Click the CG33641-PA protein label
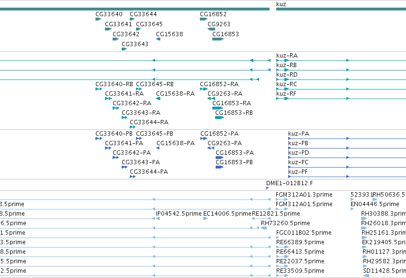Viewport: 406px width, 278px height. 124,143
